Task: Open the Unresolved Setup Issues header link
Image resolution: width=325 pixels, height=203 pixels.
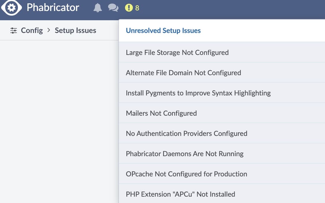Action: pyautogui.click(x=163, y=31)
